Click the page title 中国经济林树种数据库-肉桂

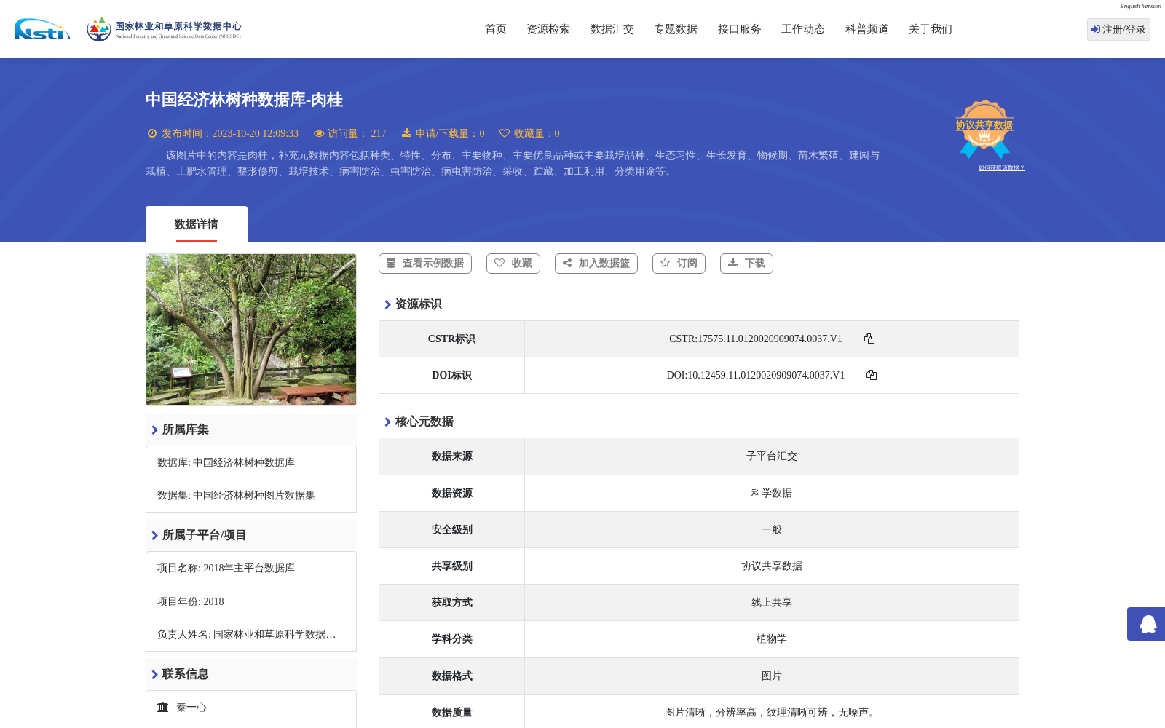244,100
